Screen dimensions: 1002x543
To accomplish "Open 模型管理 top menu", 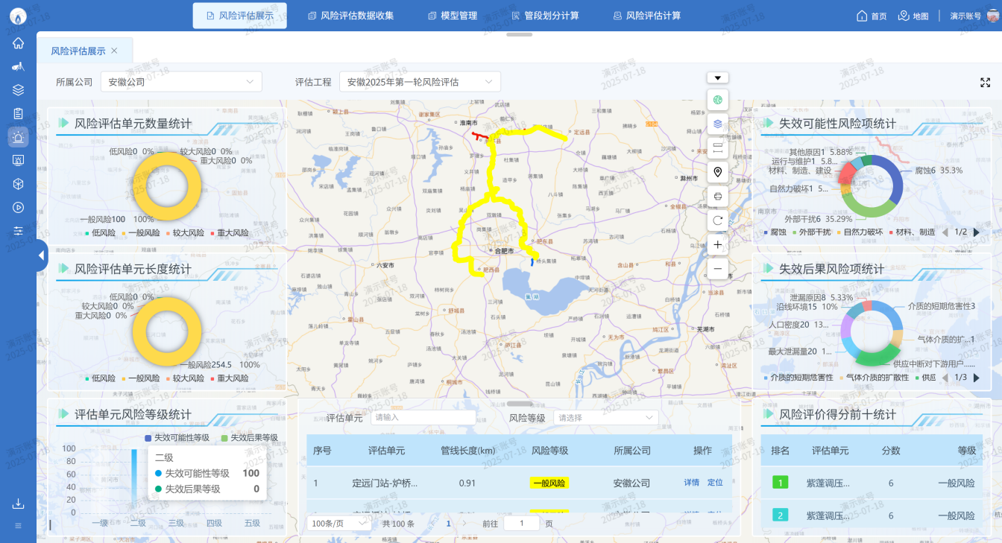I will coord(453,16).
